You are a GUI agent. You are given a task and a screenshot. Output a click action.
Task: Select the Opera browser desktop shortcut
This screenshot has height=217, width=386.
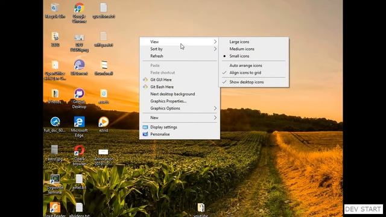click(x=79, y=156)
